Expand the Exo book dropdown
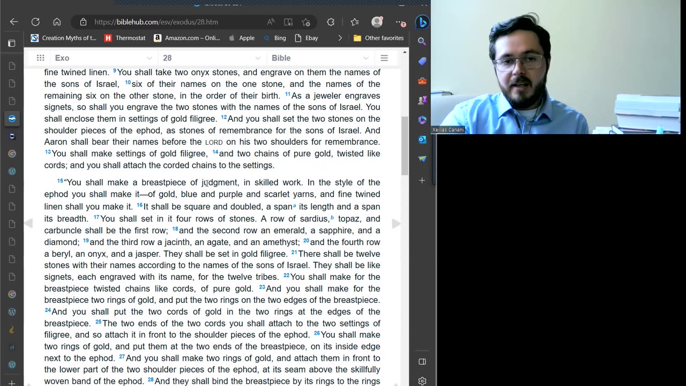Screen dimensions: 686x386 (x=103, y=58)
